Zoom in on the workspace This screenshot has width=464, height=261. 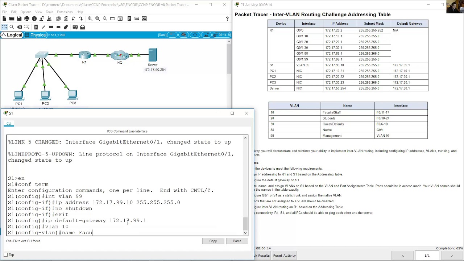click(90, 19)
